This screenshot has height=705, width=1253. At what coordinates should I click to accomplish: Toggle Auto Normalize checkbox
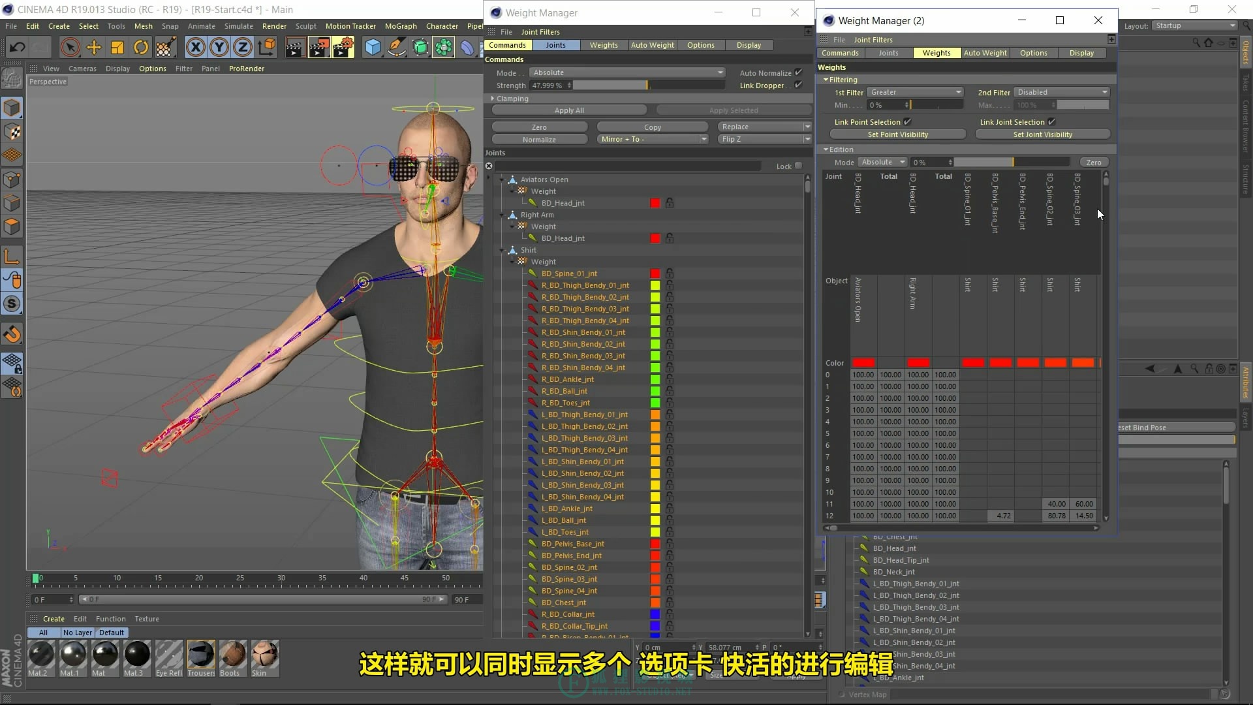[x=798, y=72]
